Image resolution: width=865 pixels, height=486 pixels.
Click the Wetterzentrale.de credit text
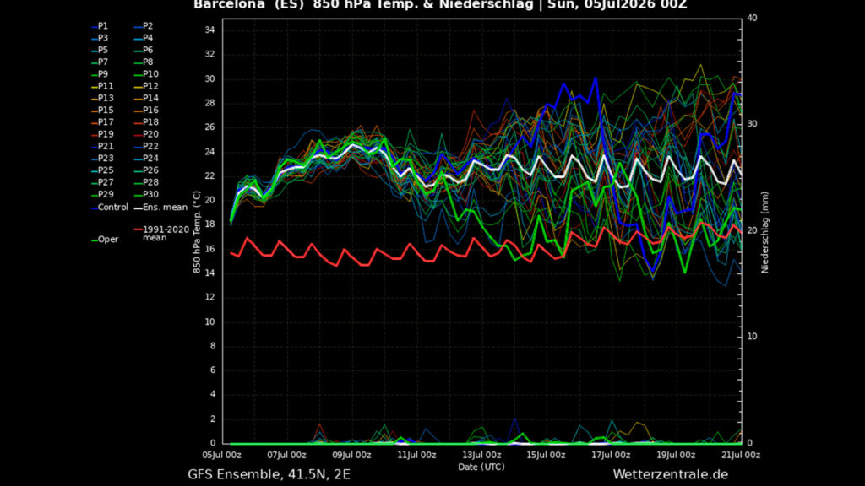click(x=670, y=474)
